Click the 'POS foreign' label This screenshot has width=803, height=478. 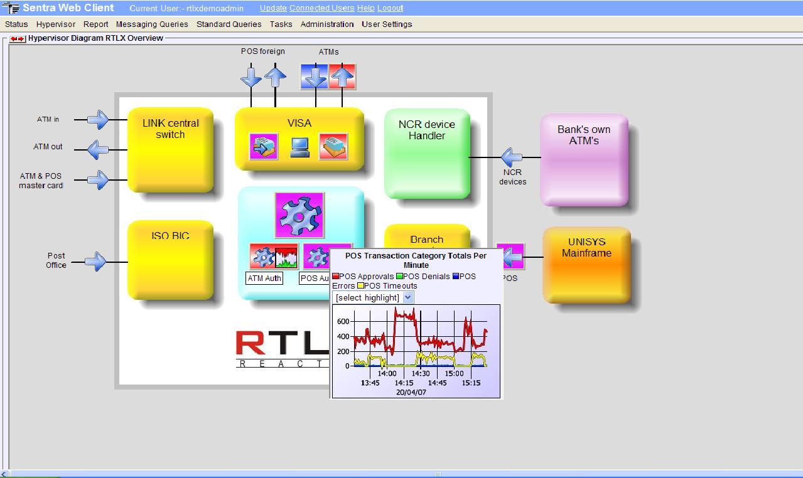coord(262,51)
